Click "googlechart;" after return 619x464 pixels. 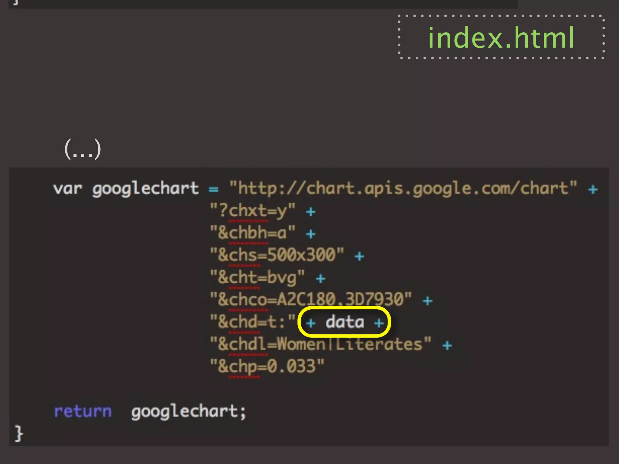click(x=189, y=412)
